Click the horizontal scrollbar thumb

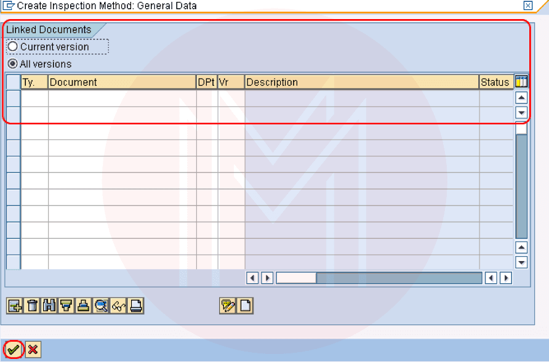pyautogui.click(x=296, y=278)
